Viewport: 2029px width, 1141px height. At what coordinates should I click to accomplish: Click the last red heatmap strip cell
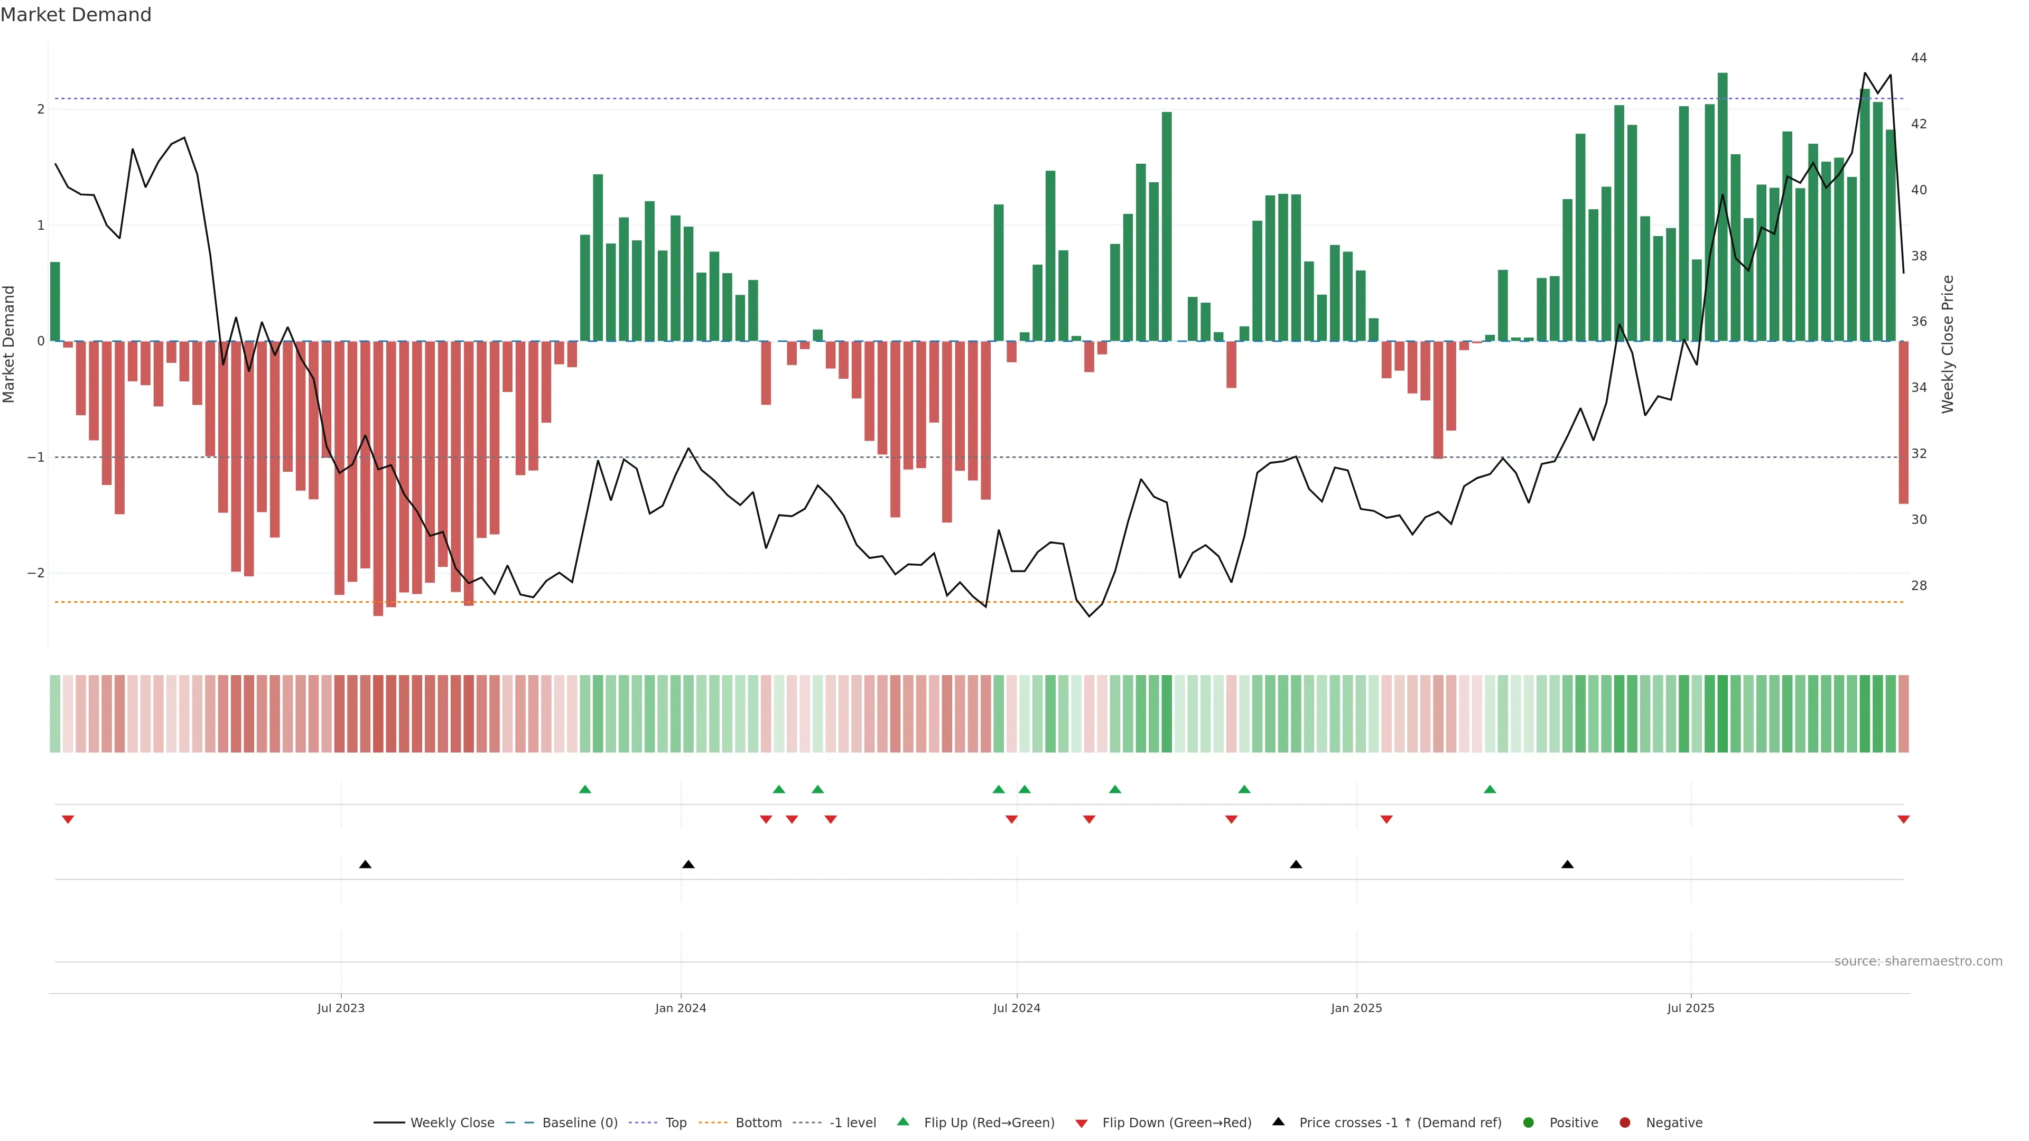1903,714
